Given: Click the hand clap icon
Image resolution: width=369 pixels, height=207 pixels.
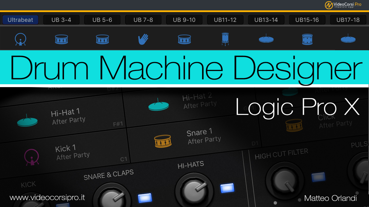Looking at the screenshot, I should coord(143,39).
